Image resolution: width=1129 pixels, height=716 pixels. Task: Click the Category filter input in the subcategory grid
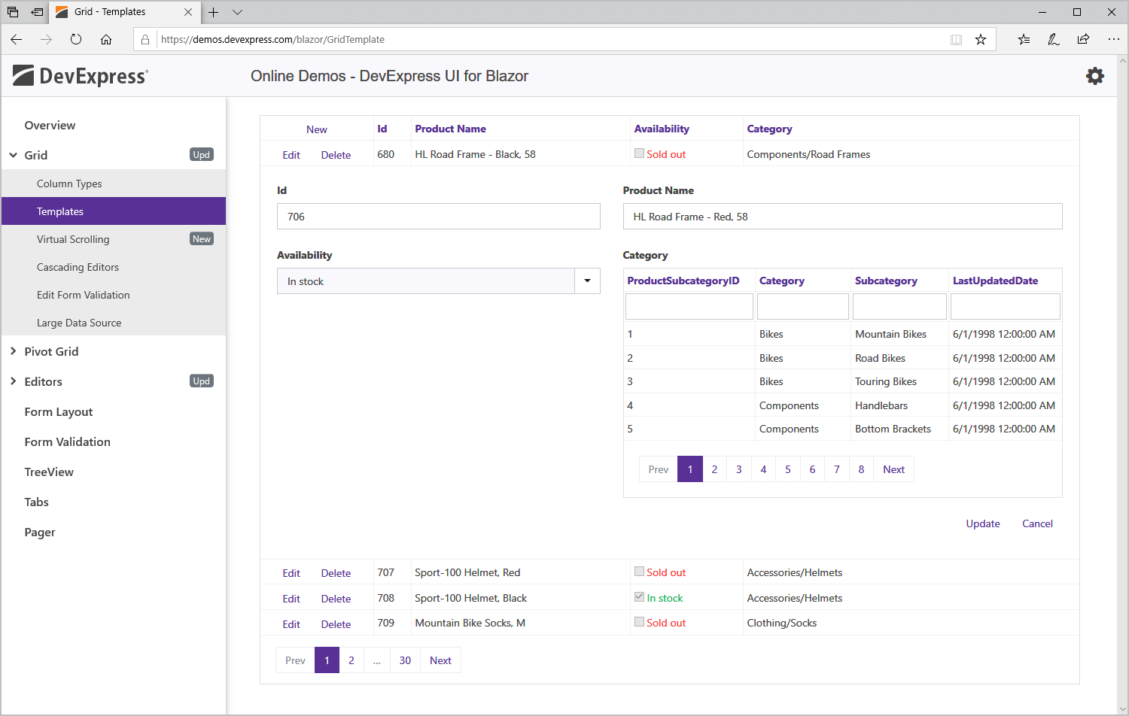802,305
